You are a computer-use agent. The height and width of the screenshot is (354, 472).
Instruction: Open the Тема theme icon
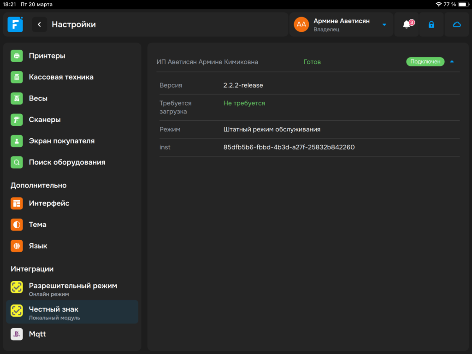pos(17,224)
